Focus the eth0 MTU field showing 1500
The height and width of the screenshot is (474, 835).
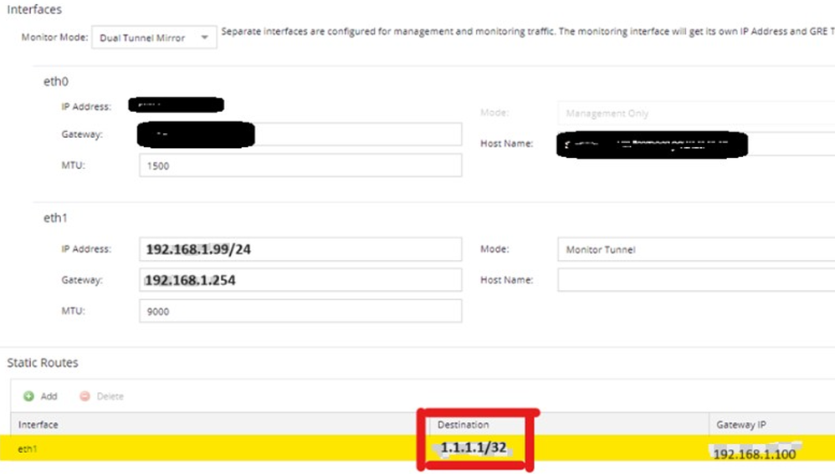click(x=300, y=166)
